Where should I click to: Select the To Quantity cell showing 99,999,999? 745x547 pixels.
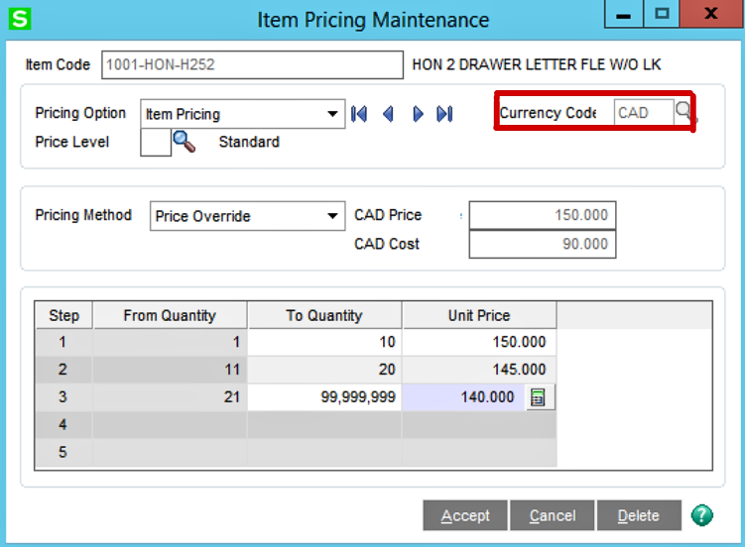pos(324,397)
